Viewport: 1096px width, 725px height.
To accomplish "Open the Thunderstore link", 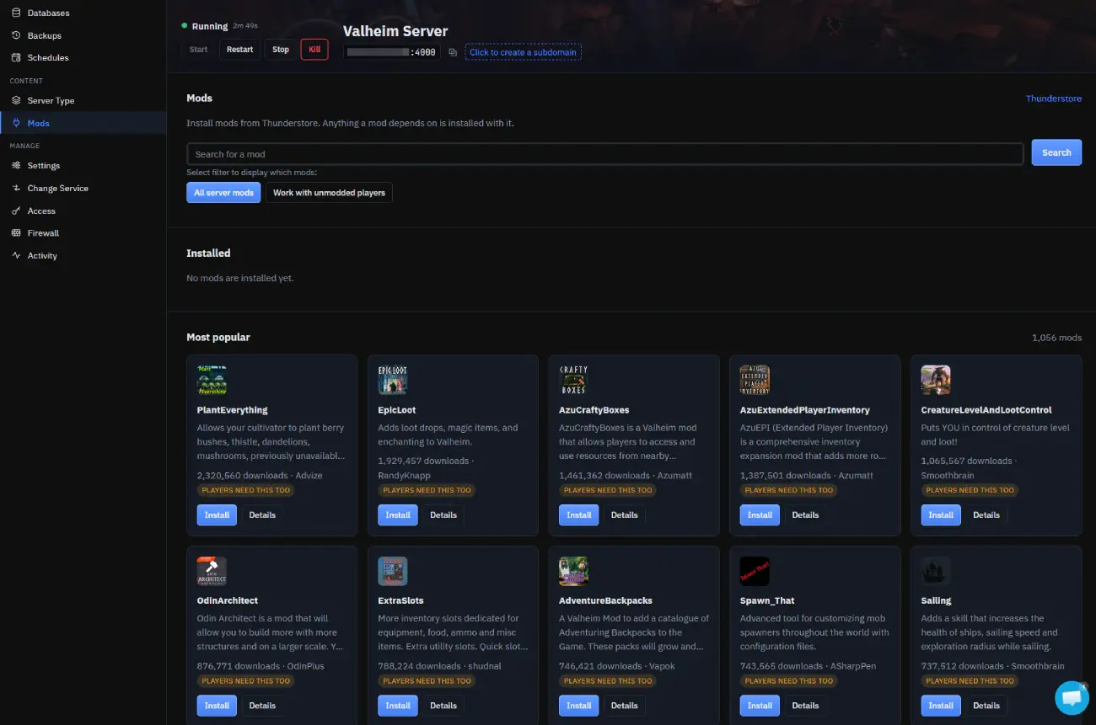I will pyautogui.click(x=1053, y=99).
